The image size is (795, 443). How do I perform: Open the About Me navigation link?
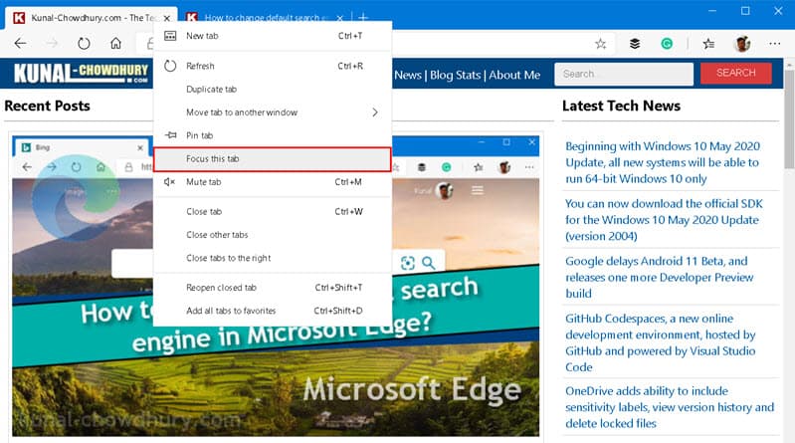[x=514, y=75]
